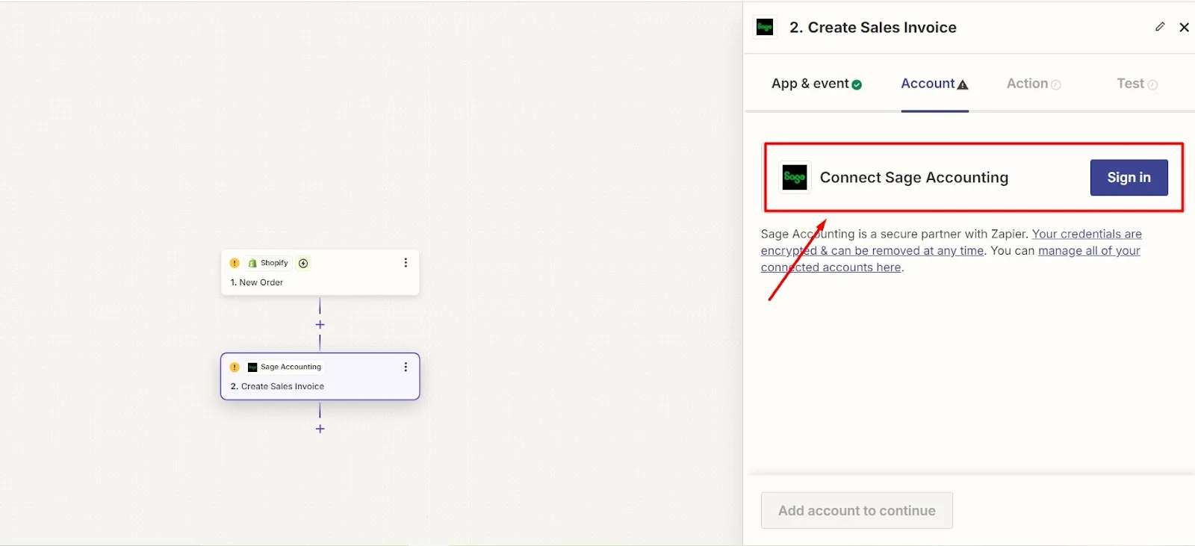
Task: Switch to the Account tab
Action: click(x=934, y=84)
